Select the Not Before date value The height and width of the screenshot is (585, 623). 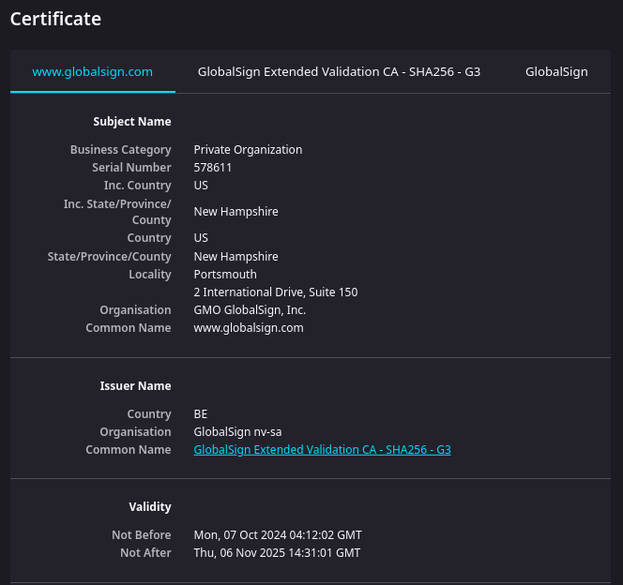click(278, 535)
